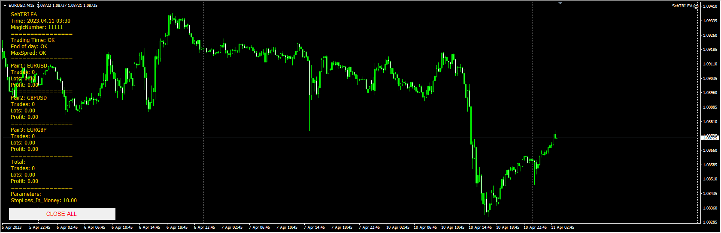
Task: Click the CLOSE ALL button
Action: pyautogui.click(x=62, y=214)
